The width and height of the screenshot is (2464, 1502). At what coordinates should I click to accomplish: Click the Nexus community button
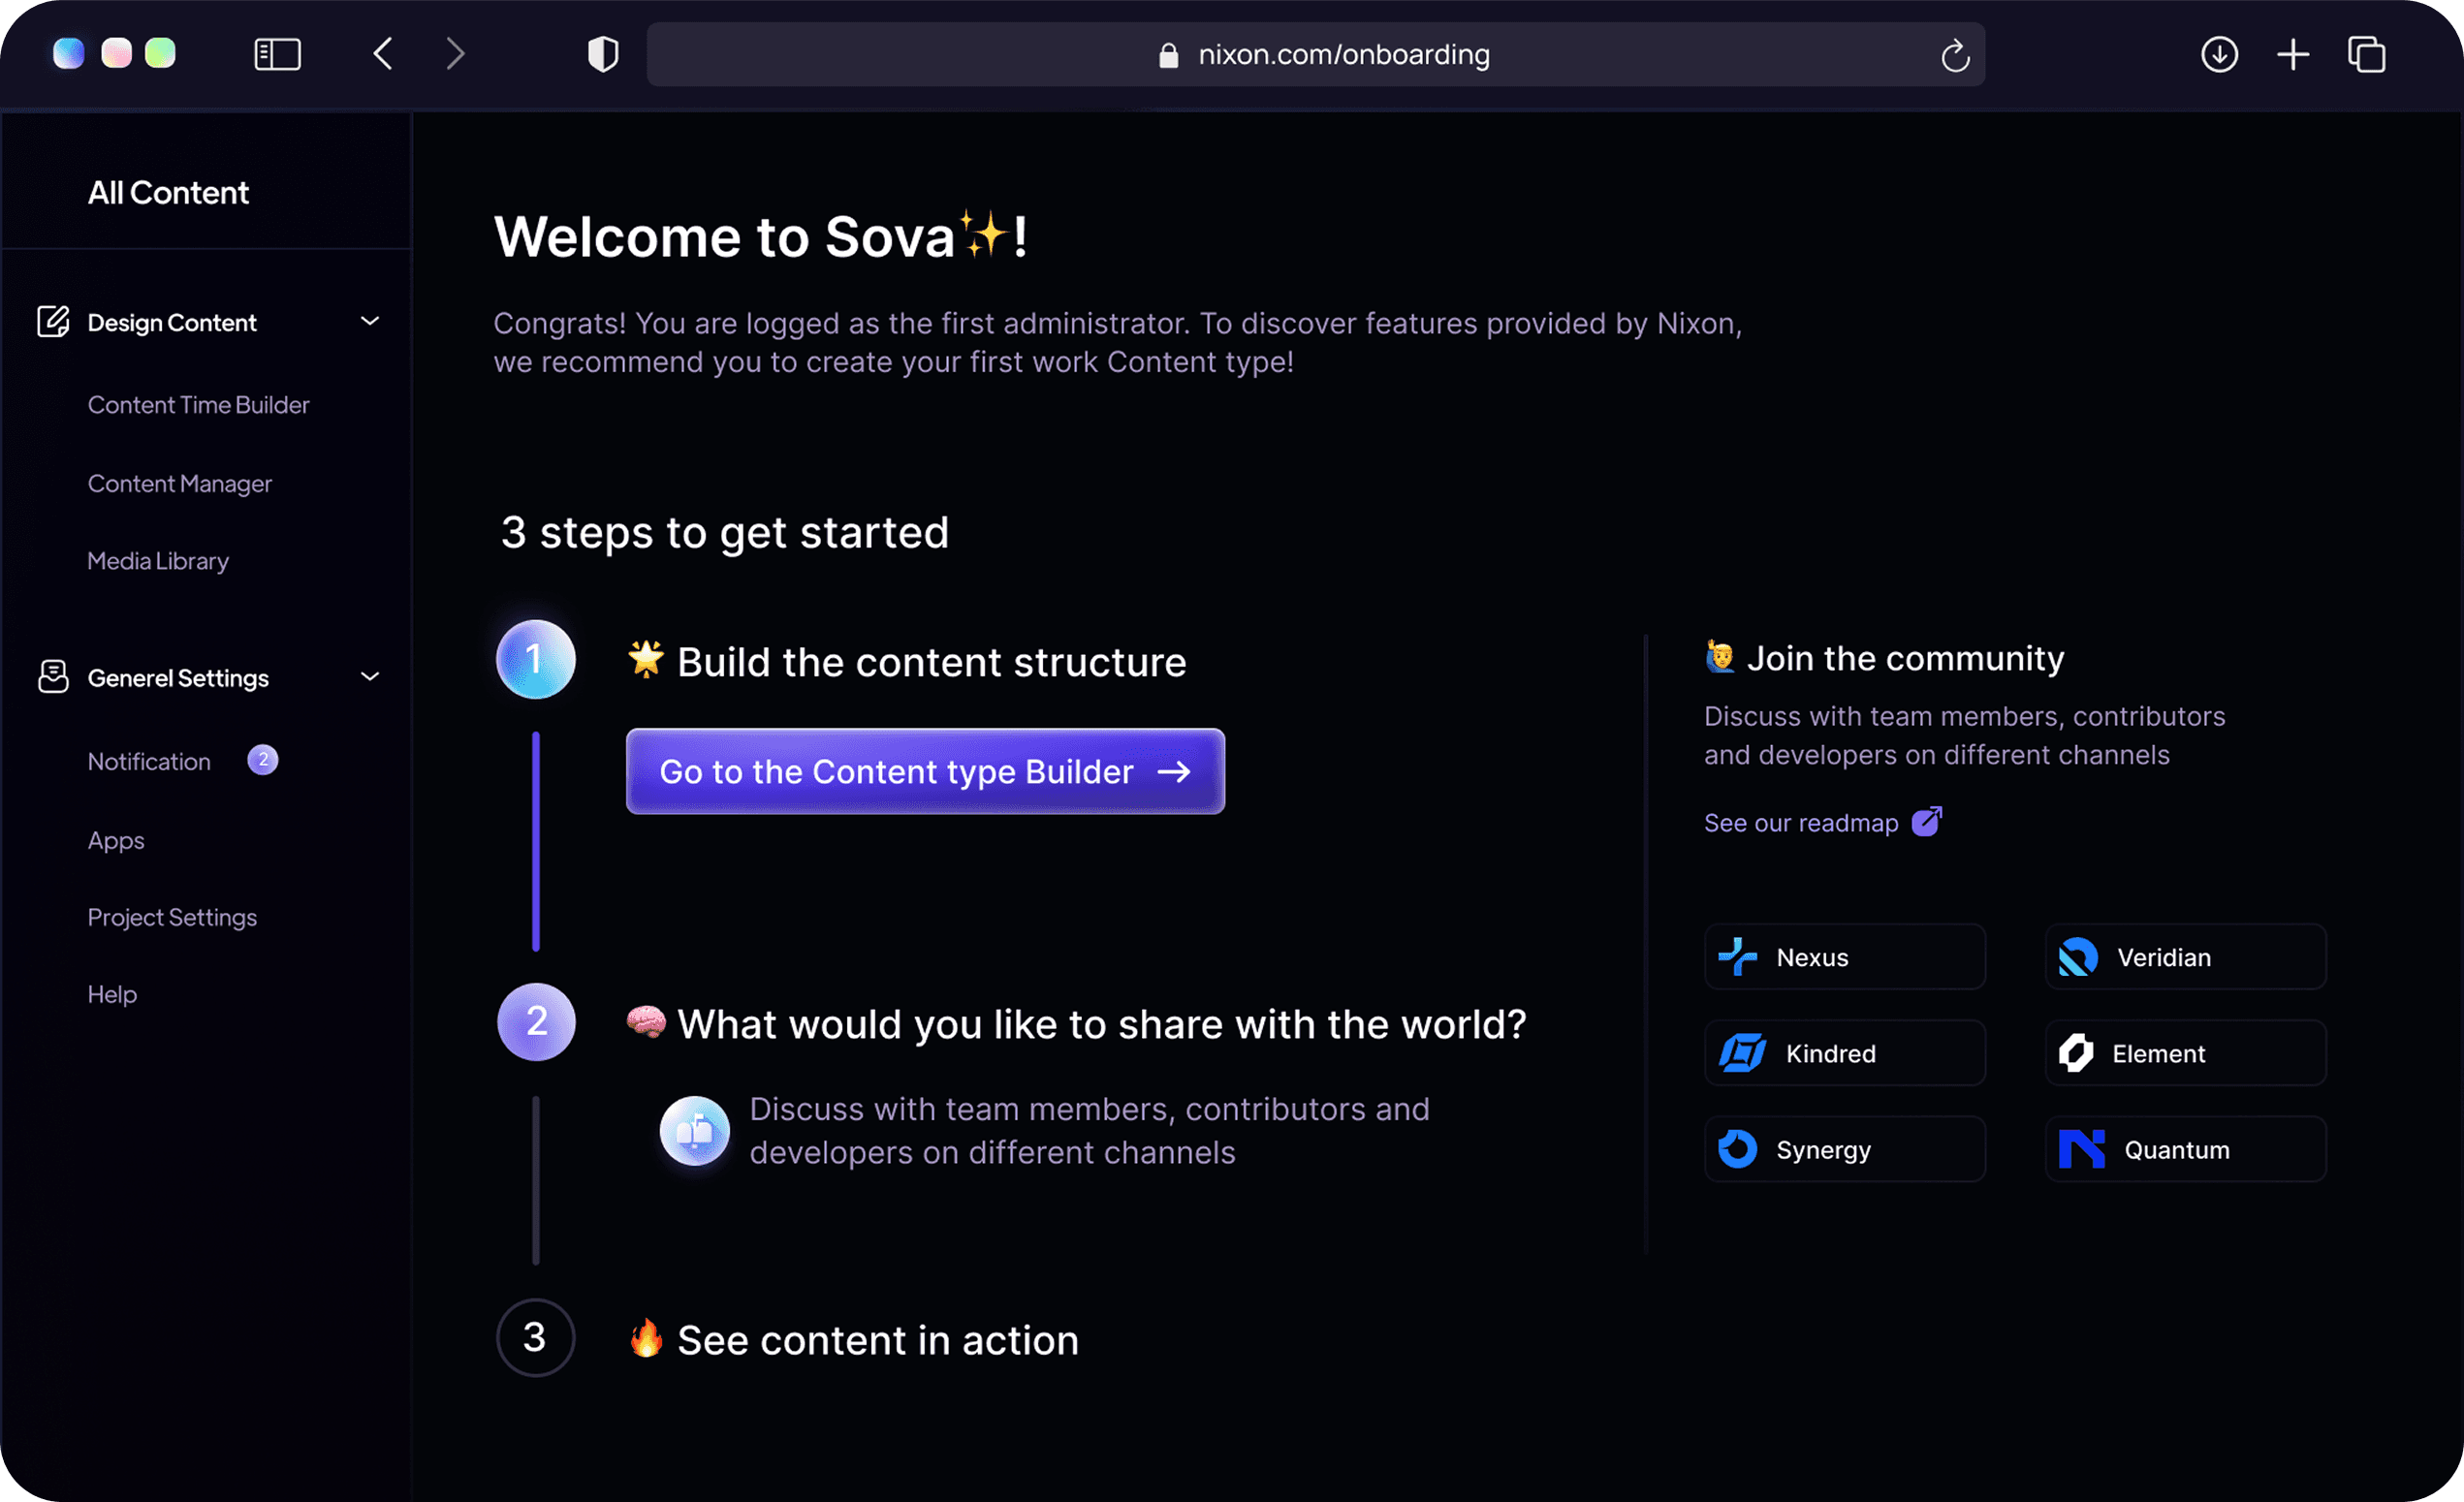click(x=1844, y=957)
